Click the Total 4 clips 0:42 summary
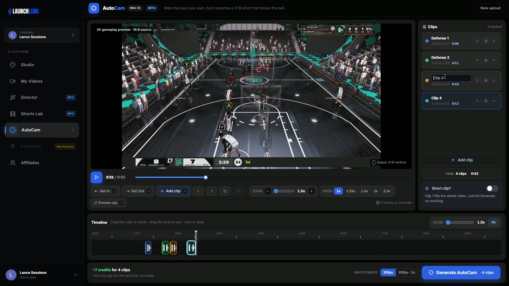This screenshot has height=286, width=509. click(x=462, y=174)
